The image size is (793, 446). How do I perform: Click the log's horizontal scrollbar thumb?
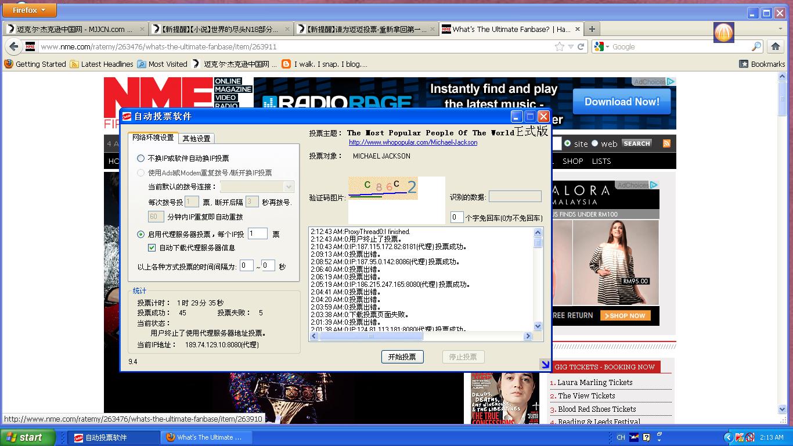(370, 336)
